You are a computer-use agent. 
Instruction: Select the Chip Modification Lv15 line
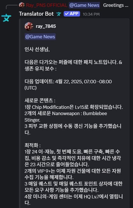pos(74,107)
